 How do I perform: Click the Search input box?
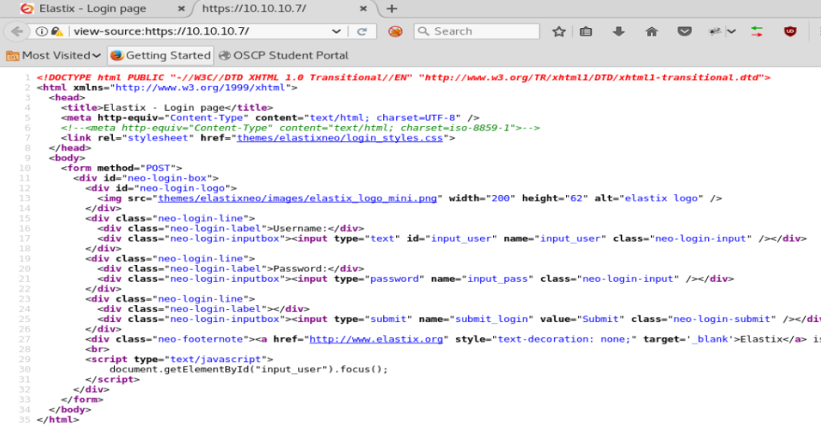[476, 31]
